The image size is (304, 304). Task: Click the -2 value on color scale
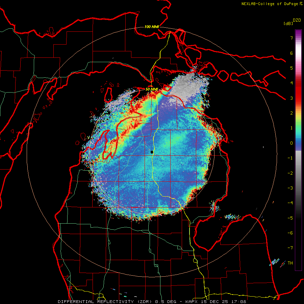point(290,173)
